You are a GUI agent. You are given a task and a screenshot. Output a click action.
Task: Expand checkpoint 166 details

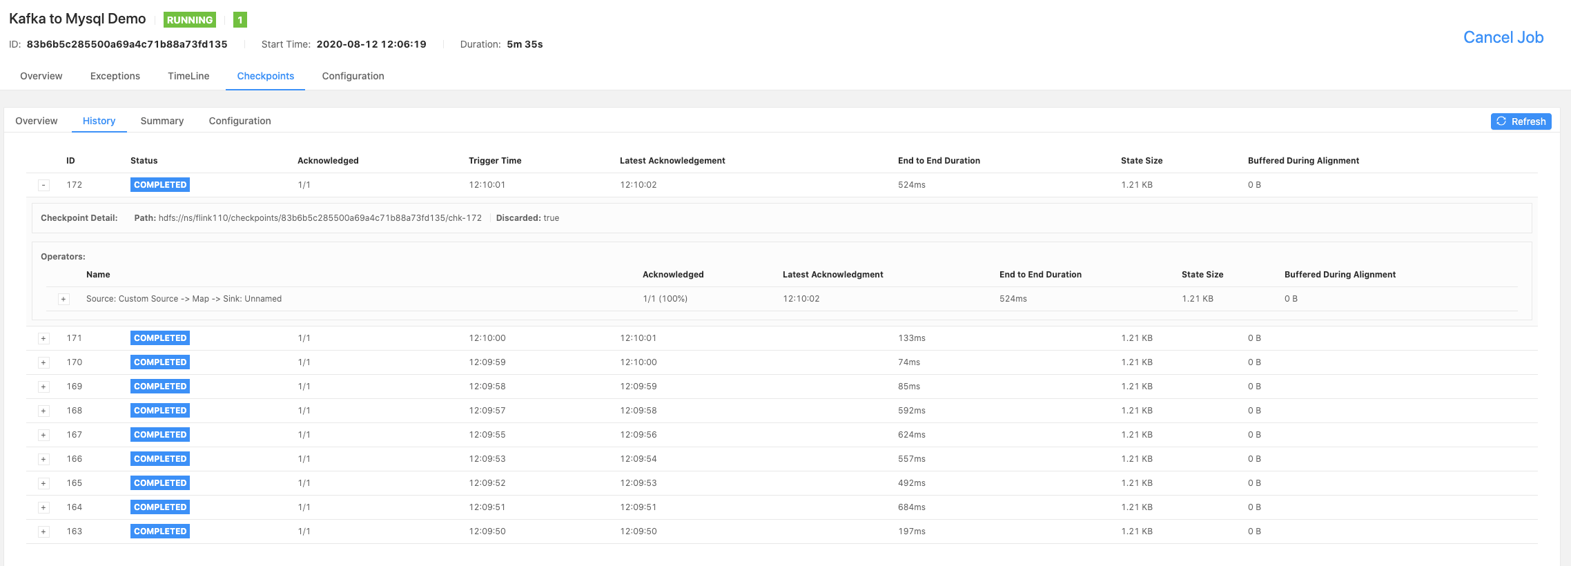(43, 459)
